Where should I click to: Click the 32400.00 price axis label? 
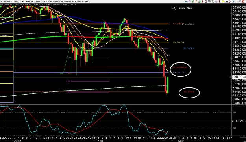(x=239, y=92)
